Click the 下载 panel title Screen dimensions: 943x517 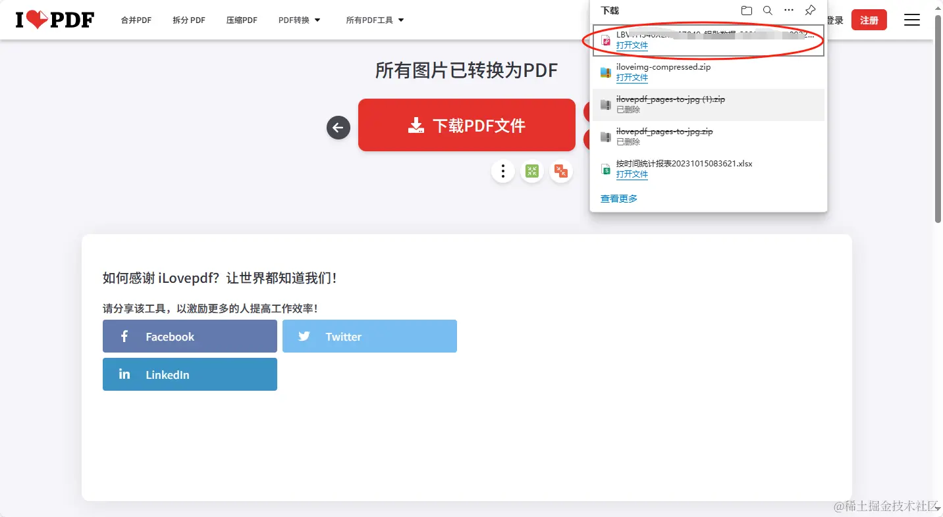[x=610, y=11]
